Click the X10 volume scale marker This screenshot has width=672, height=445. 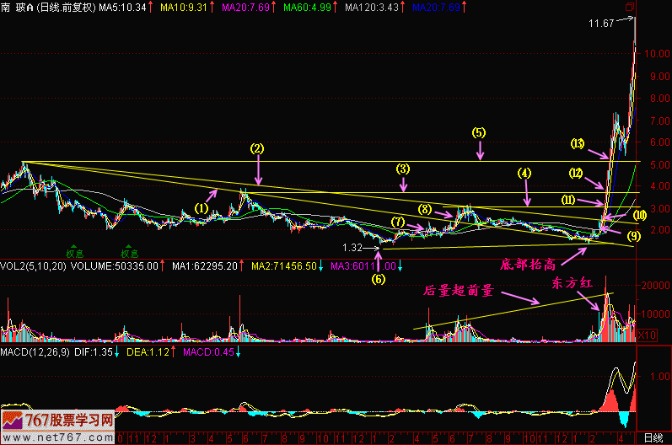(645, 335)
